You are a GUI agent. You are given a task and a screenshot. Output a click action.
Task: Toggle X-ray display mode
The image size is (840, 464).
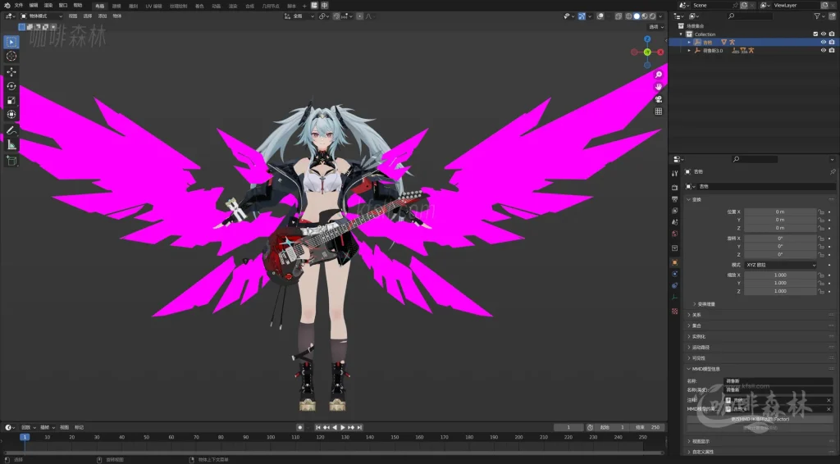pyautogui.click(x=619, y=16)
